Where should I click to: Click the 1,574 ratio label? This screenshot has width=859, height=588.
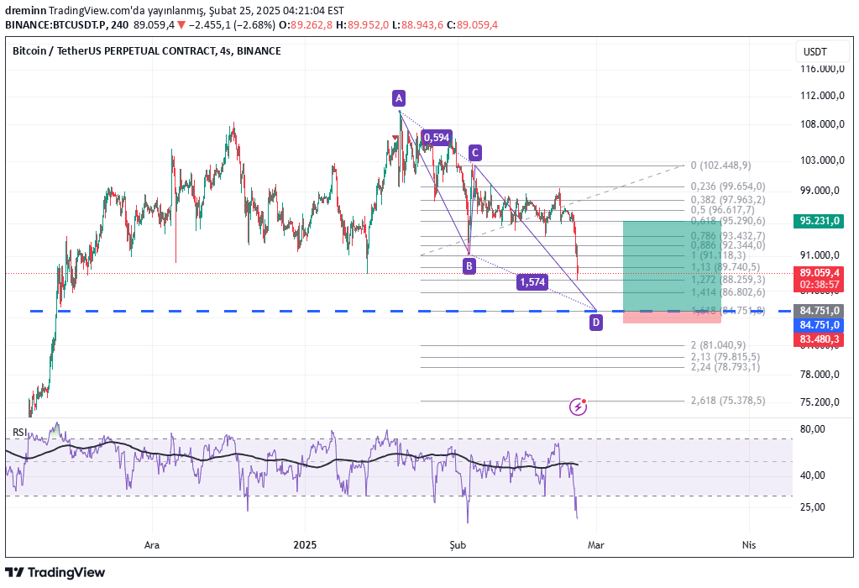(532, 282)
